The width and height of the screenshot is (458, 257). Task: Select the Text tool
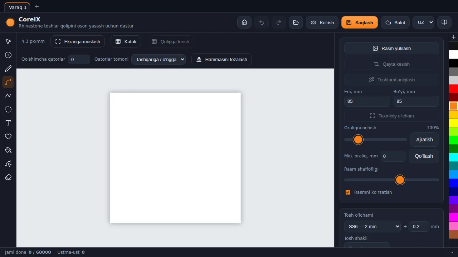(8, 123)
